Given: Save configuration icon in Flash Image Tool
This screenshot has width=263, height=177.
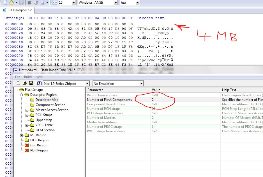Looking at the screenshot, I should coord(31,83).
